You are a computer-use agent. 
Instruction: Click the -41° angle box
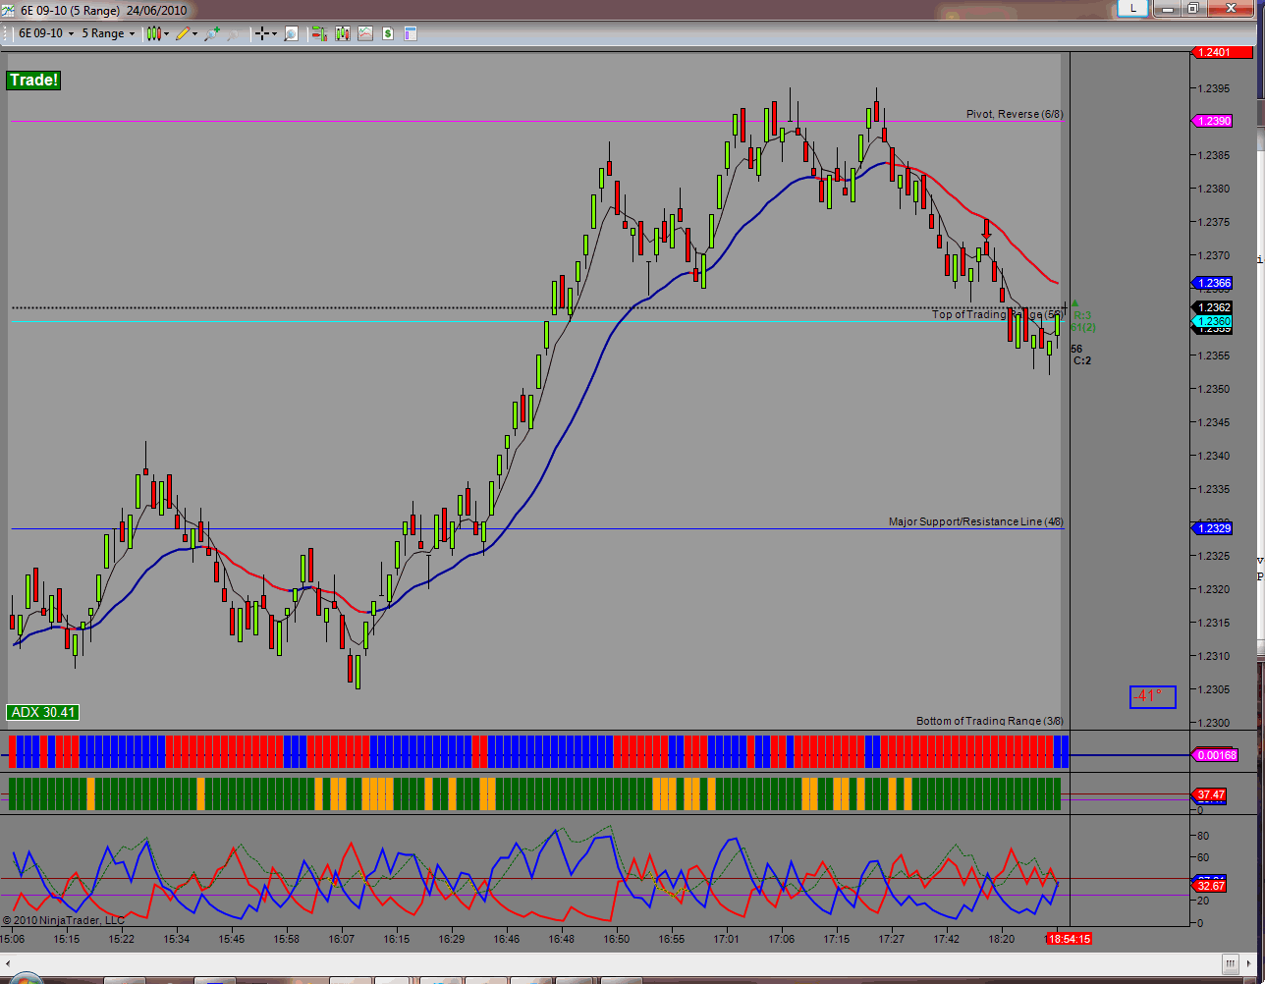point(1152,696)
